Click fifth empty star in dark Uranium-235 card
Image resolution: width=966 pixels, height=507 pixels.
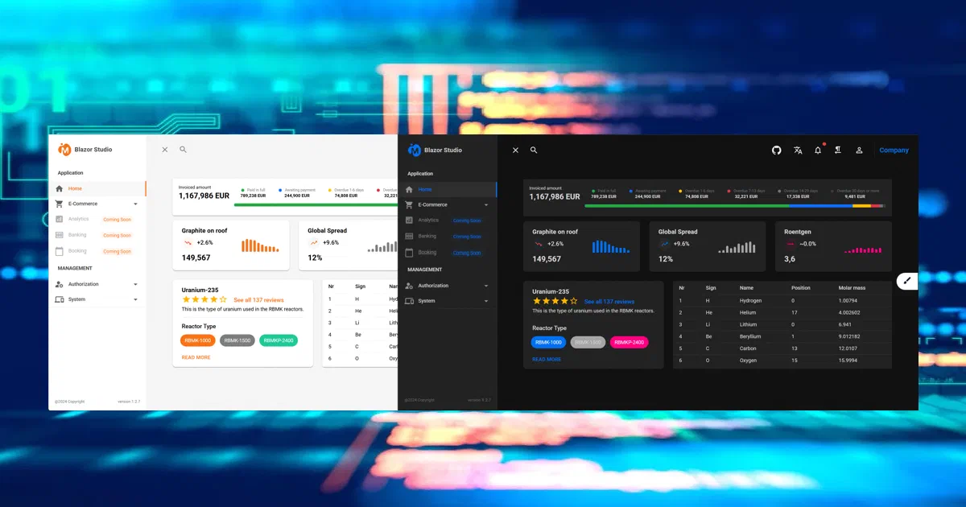point(574,301)
